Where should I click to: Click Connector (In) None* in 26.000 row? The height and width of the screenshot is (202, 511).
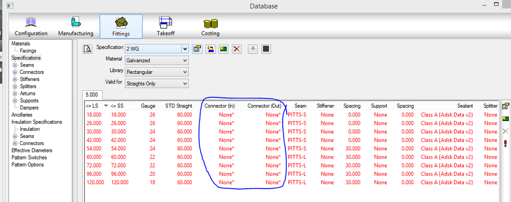226,123
